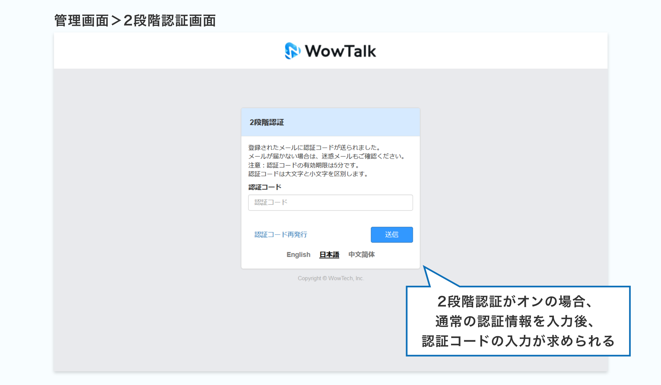Click the 認証コード再発行 link
Image resolution: width=661 pixels, height=385 pixels.
280,235
